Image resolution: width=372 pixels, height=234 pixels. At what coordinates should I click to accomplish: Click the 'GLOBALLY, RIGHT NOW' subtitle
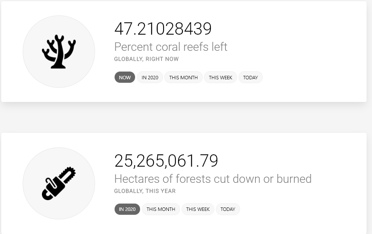147,59
